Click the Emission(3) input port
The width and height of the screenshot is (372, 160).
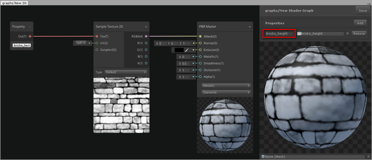click(x=200, y=50)
